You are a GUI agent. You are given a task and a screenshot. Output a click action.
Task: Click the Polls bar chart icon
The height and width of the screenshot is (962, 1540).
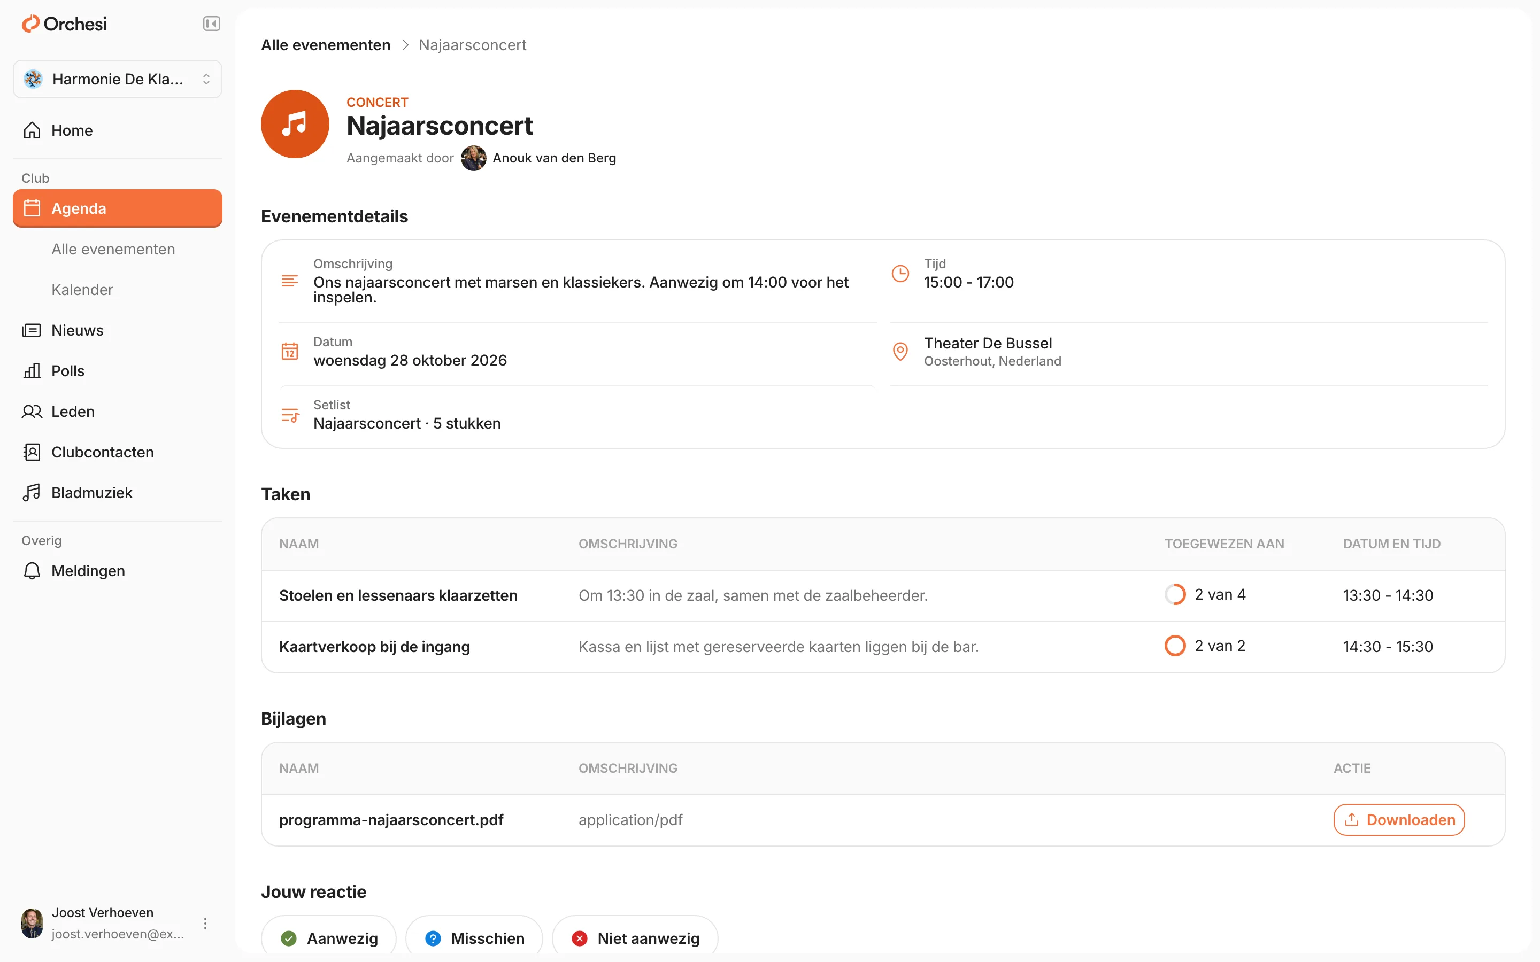pyautogui.click(x=32, y=371)
